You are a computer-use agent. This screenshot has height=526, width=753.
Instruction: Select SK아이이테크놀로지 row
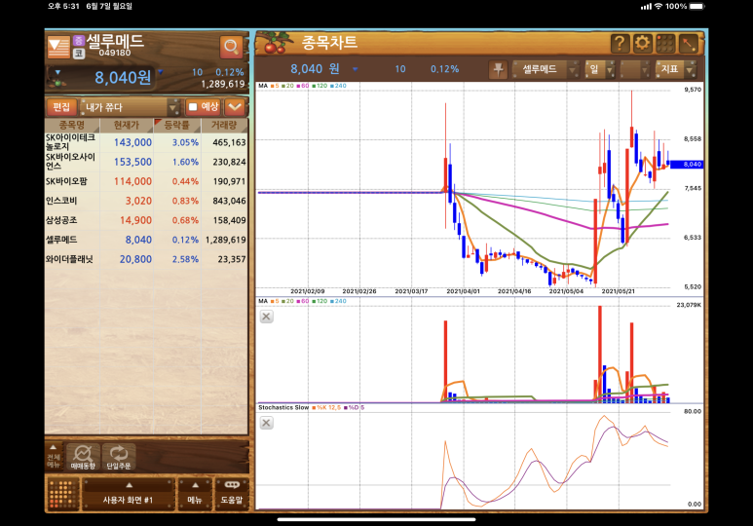(146, 142)
